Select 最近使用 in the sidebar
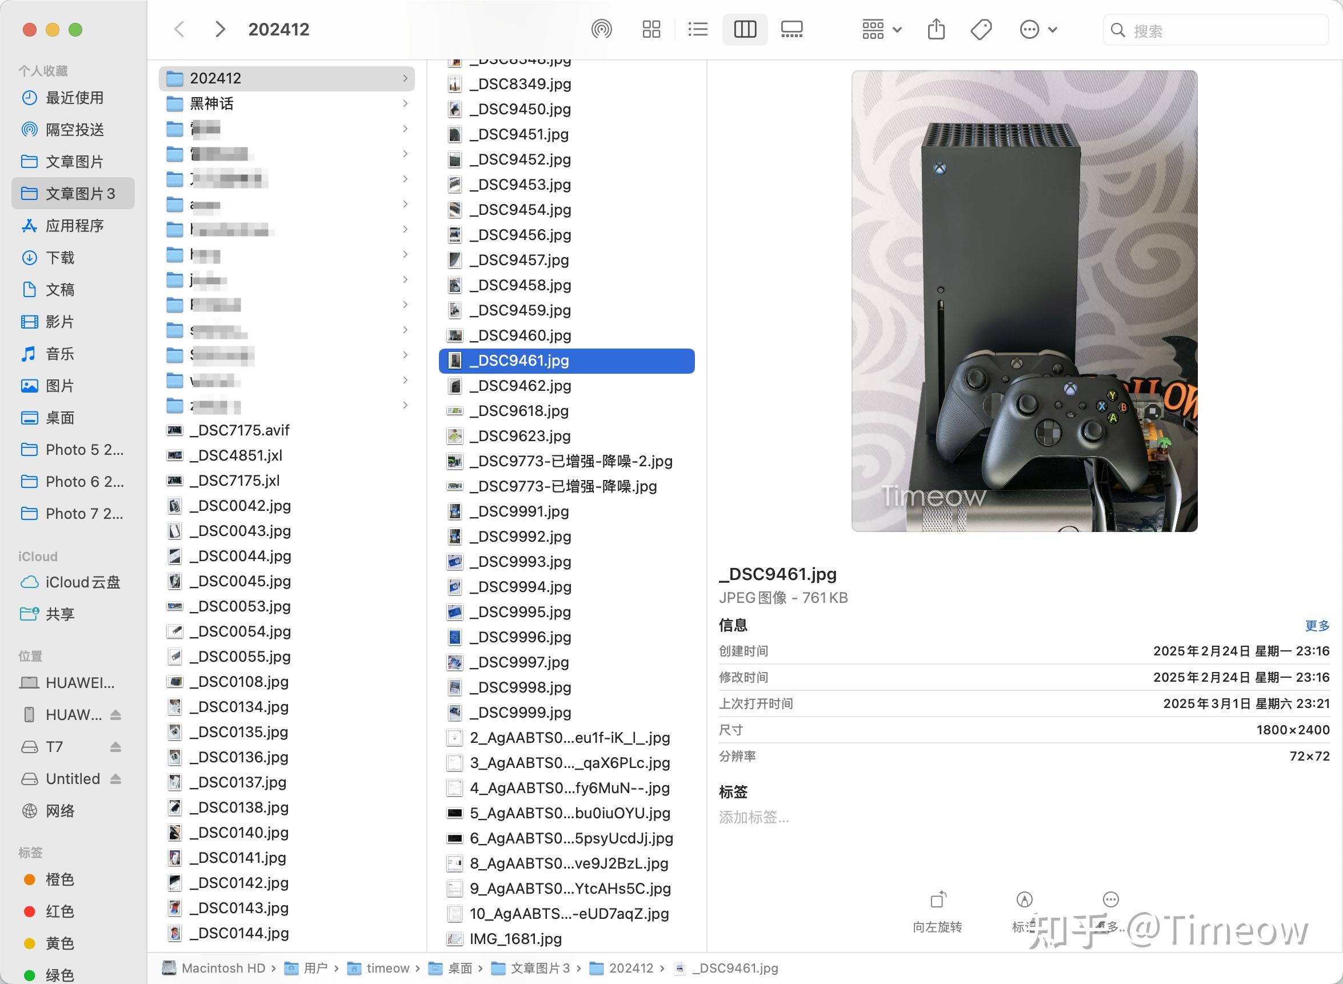The height and width of the screenshot is (984, 1343). point(74,97)
